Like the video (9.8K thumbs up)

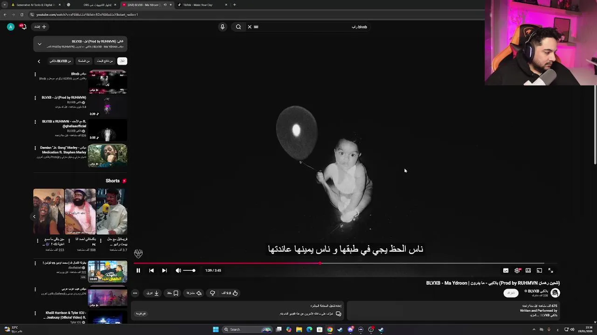coord(230,293)
